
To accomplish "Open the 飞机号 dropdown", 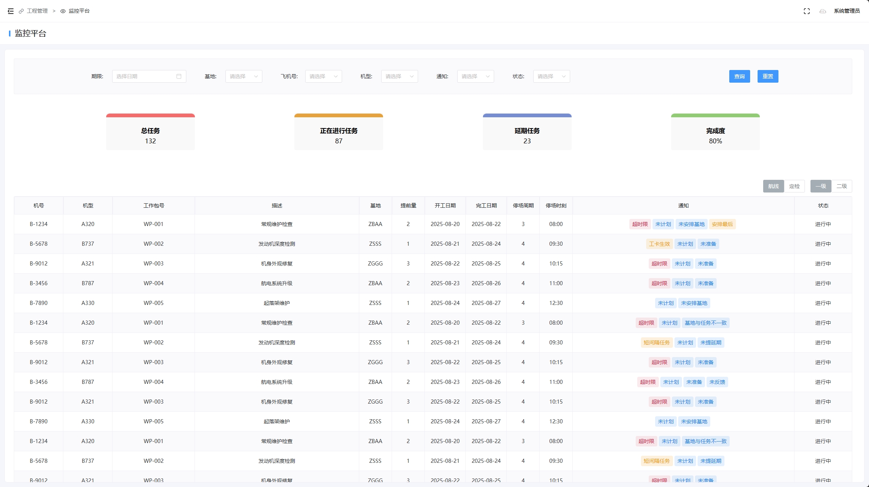I will click(323, 76).
